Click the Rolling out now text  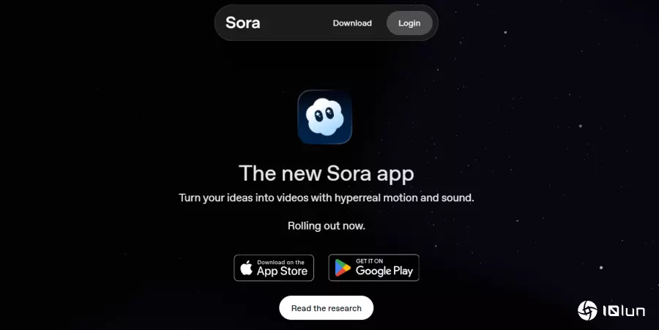tap(326, 226)
